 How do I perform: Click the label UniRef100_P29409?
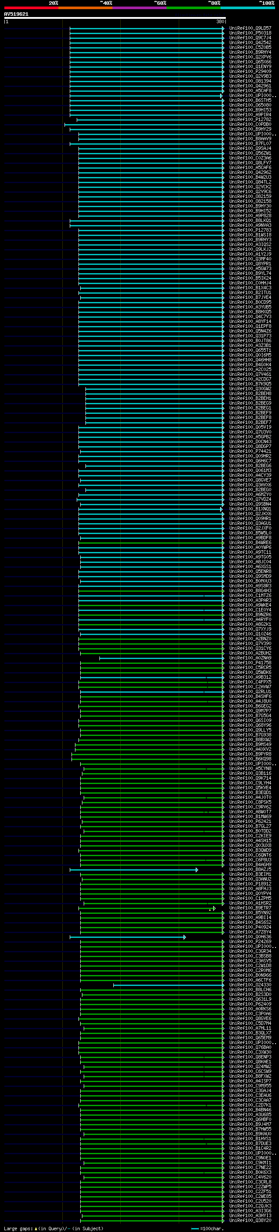(x=250, y=71)
